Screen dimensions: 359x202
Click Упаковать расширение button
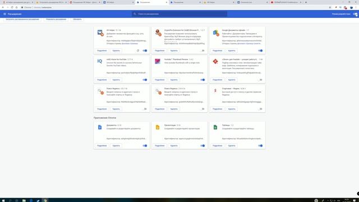tap(56, 20)
